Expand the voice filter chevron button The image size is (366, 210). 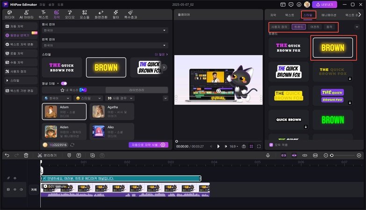[x=165, y=98]
